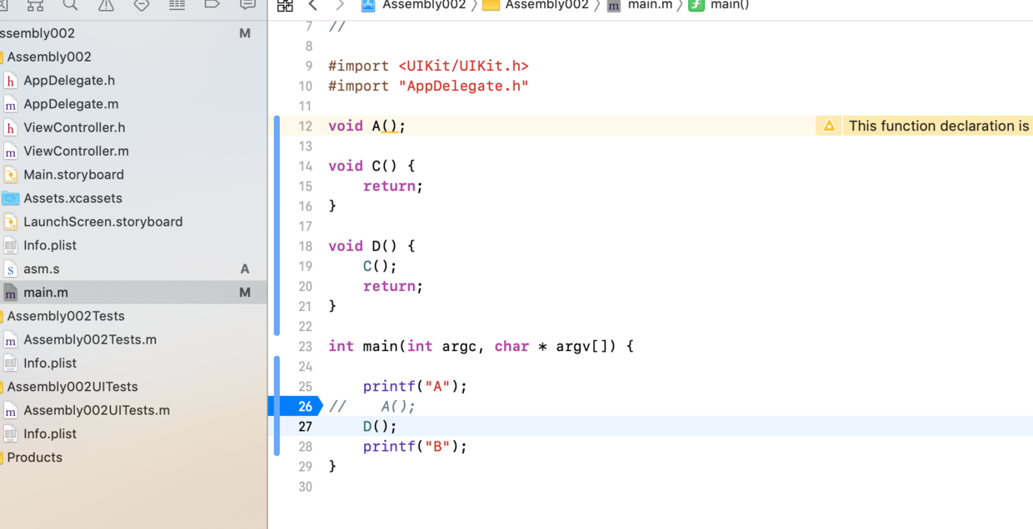Image resolution: width=1033 pixels, height=529 pixels.
Task: Place cursor on void A(); declaration
Action: tap(367, 126)
